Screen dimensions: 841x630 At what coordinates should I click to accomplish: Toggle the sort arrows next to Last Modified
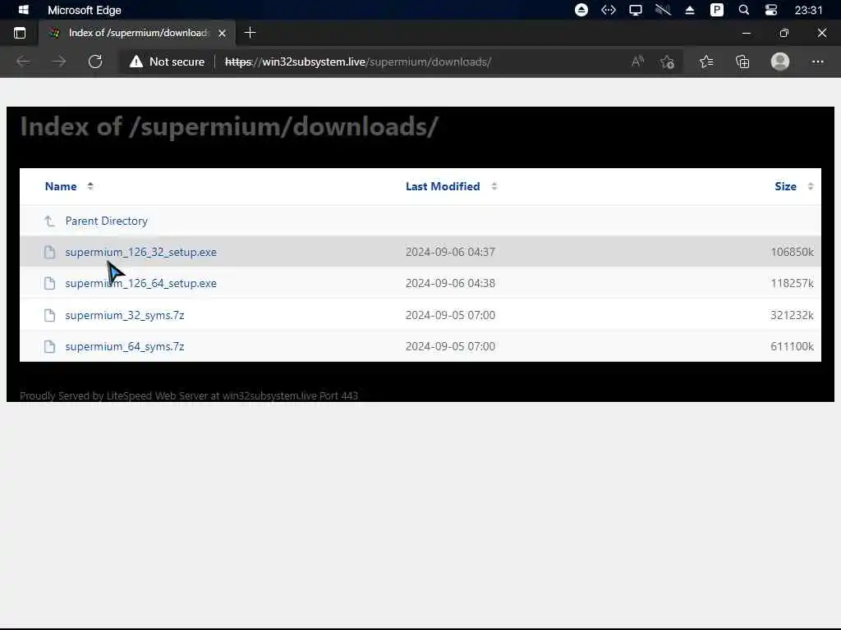(494, 186)
